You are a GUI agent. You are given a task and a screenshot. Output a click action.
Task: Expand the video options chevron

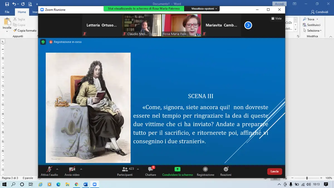(x=81, y=169)
